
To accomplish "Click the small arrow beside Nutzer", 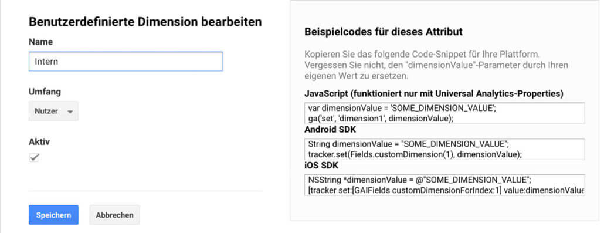I will 70,112.
